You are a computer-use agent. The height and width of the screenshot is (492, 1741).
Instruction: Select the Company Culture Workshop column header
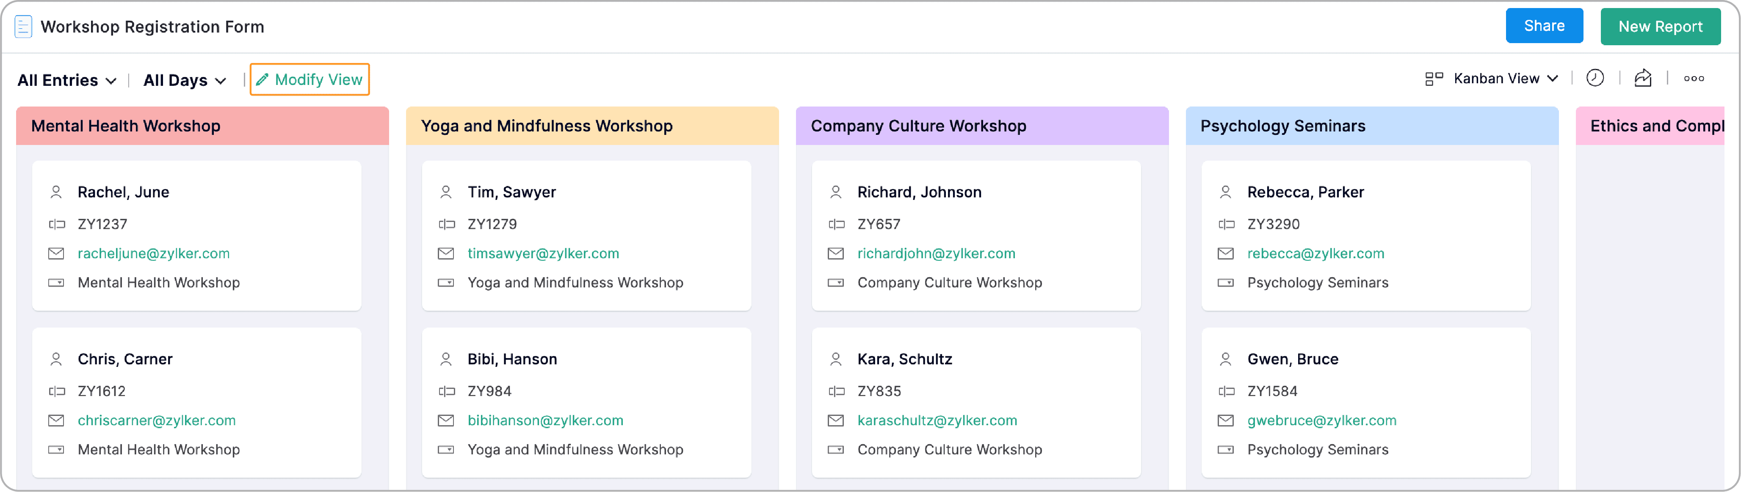click(x=982, y=126)
